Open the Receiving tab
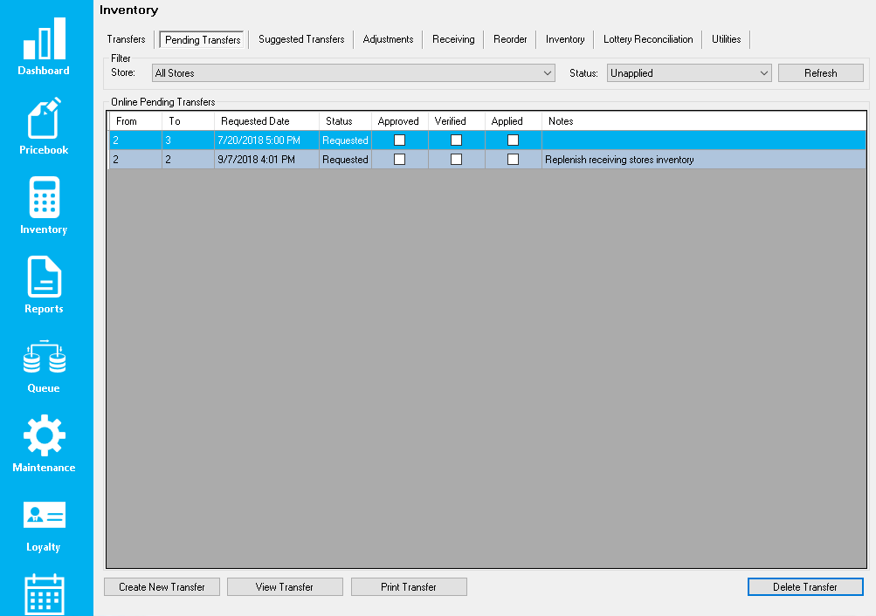Image resolution: width=876 pixels, height=616 pixels. [x=453, y=39]
